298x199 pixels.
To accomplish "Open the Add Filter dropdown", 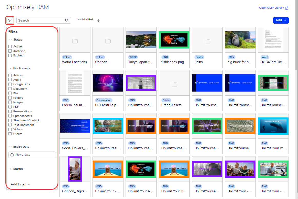I will coord(20,184).
